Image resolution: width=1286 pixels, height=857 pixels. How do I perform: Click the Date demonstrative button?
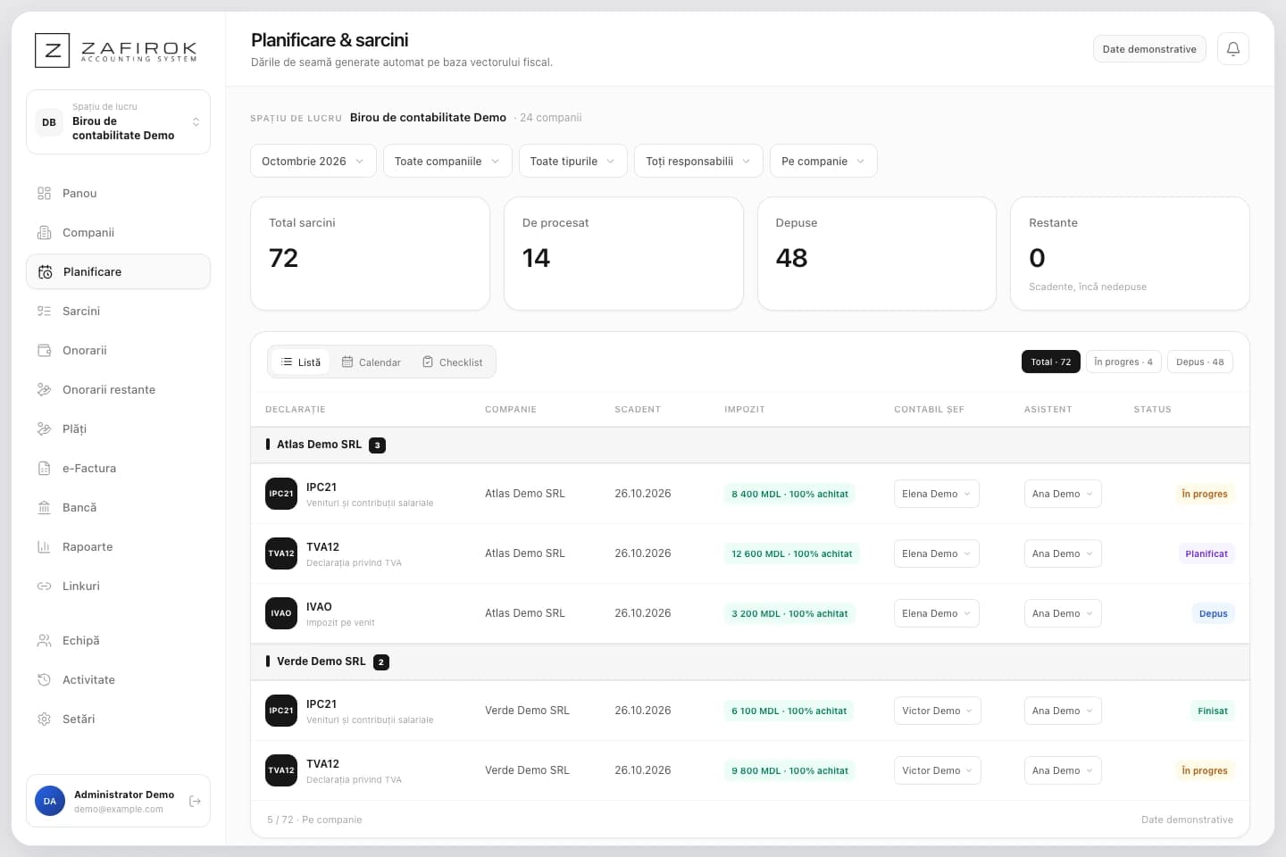click(1149, 49)
